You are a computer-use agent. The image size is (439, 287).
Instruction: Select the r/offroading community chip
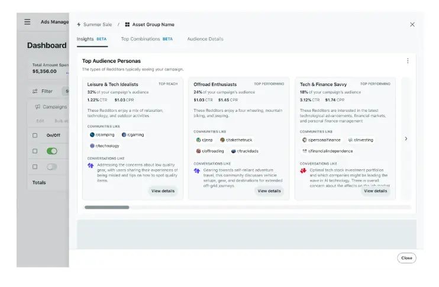pyautogui.click(x=210, y=151)
